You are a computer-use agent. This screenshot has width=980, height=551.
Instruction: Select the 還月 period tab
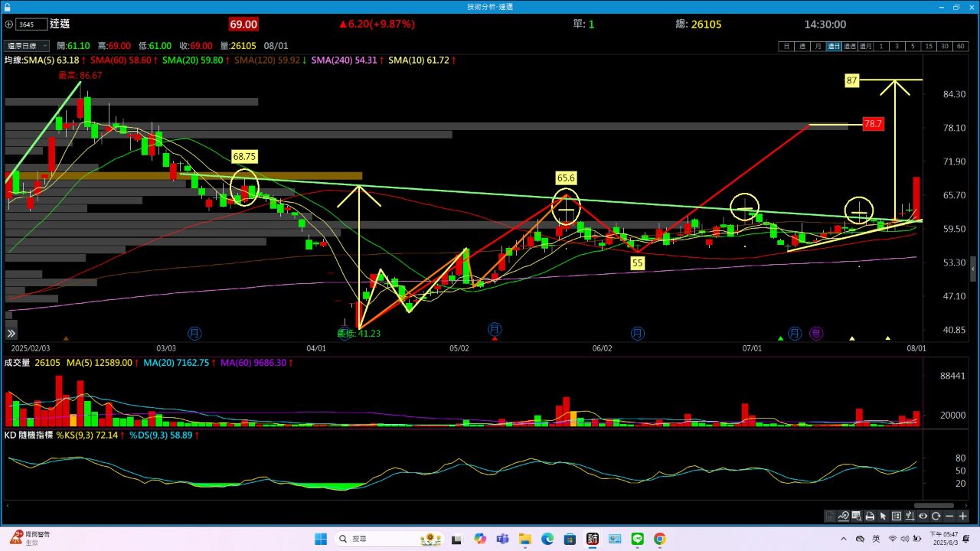click(865, 46)
